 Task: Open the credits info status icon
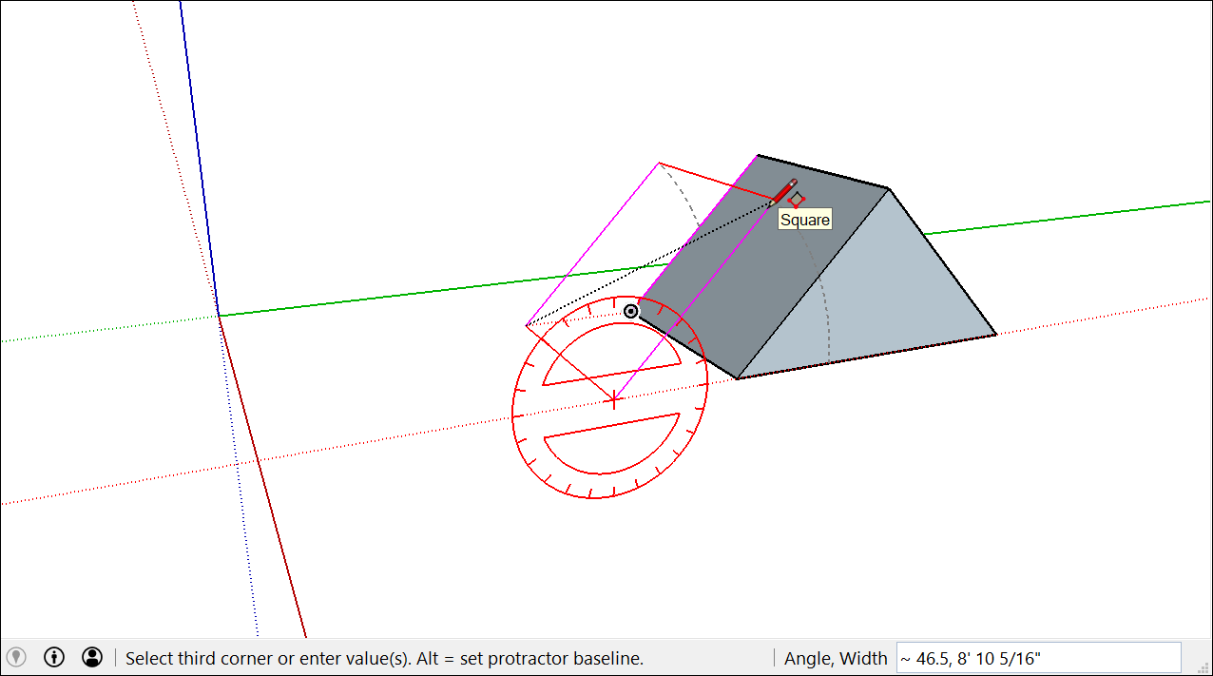[54, 657]
